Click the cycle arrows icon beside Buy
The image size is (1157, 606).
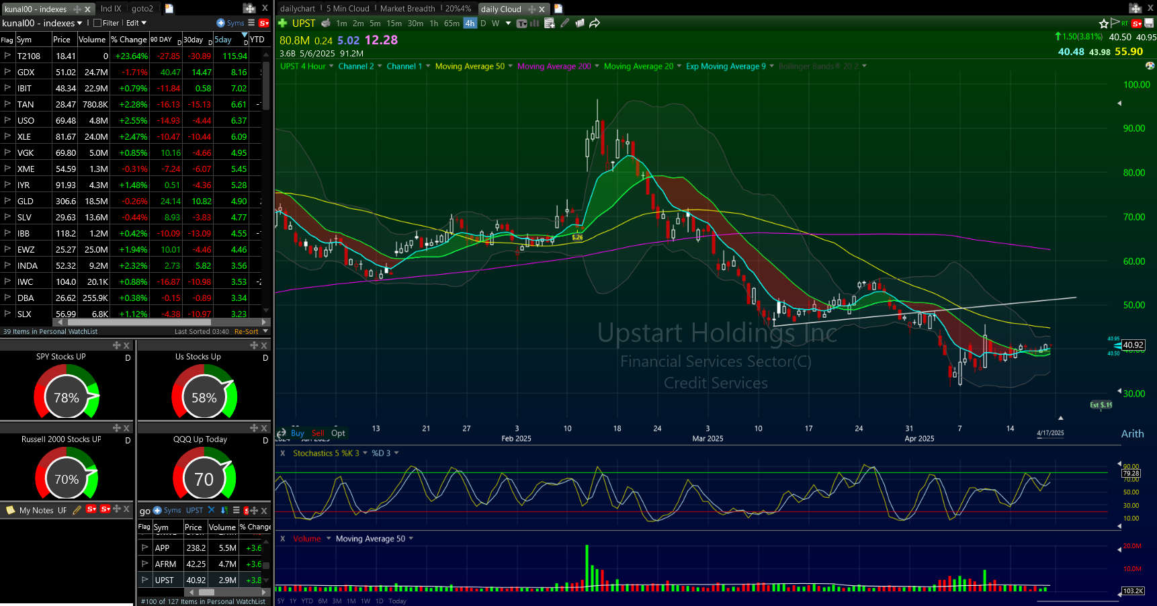282,433
